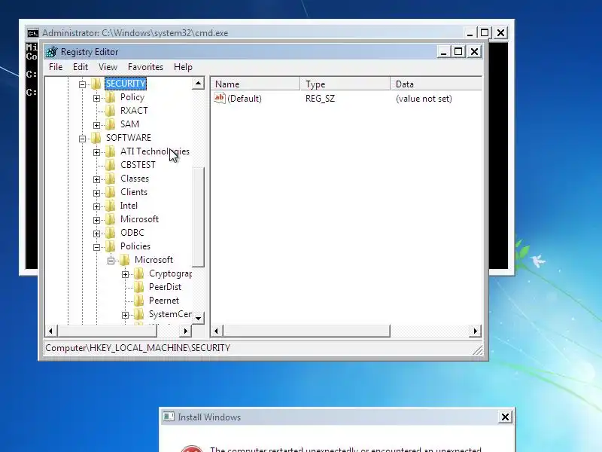The height and width of the screenshot is (452, 602).
Task: Click tree pane scroll left arrow
Action: click(50, 331)
